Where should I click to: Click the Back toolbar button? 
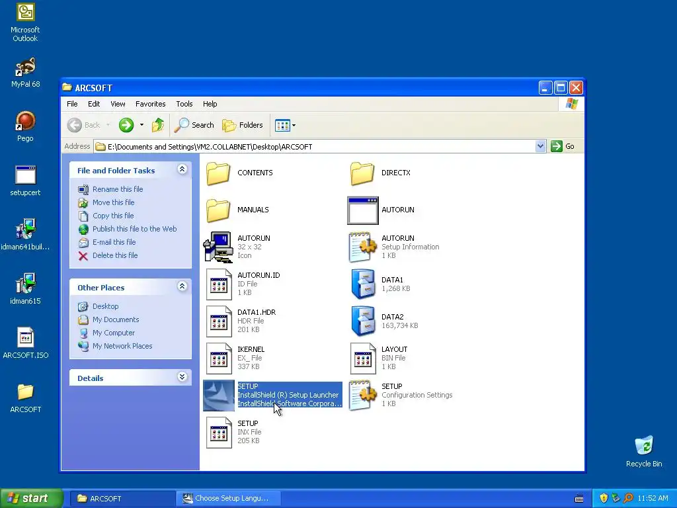(84, 125)
